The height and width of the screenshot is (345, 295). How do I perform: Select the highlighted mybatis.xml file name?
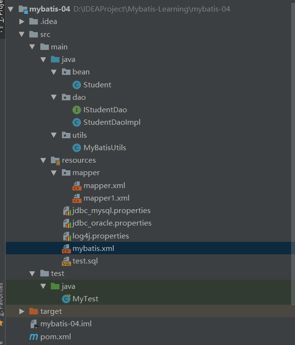pyautogui.click(x=93, y=249)
